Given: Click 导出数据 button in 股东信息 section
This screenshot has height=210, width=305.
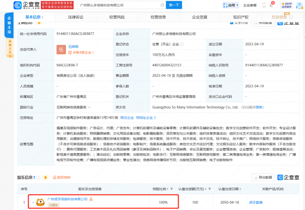Looking at the screenshot, I should (x=263, y=177).
